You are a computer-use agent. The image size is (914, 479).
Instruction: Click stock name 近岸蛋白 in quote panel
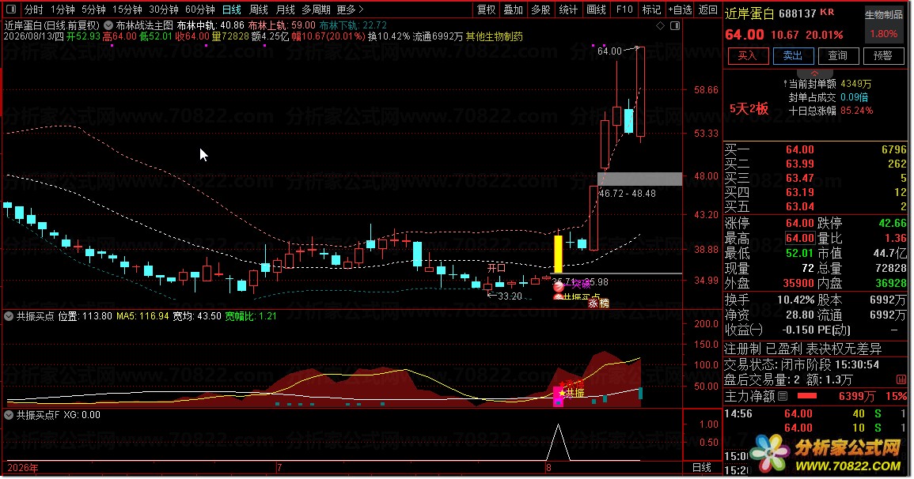749,13
